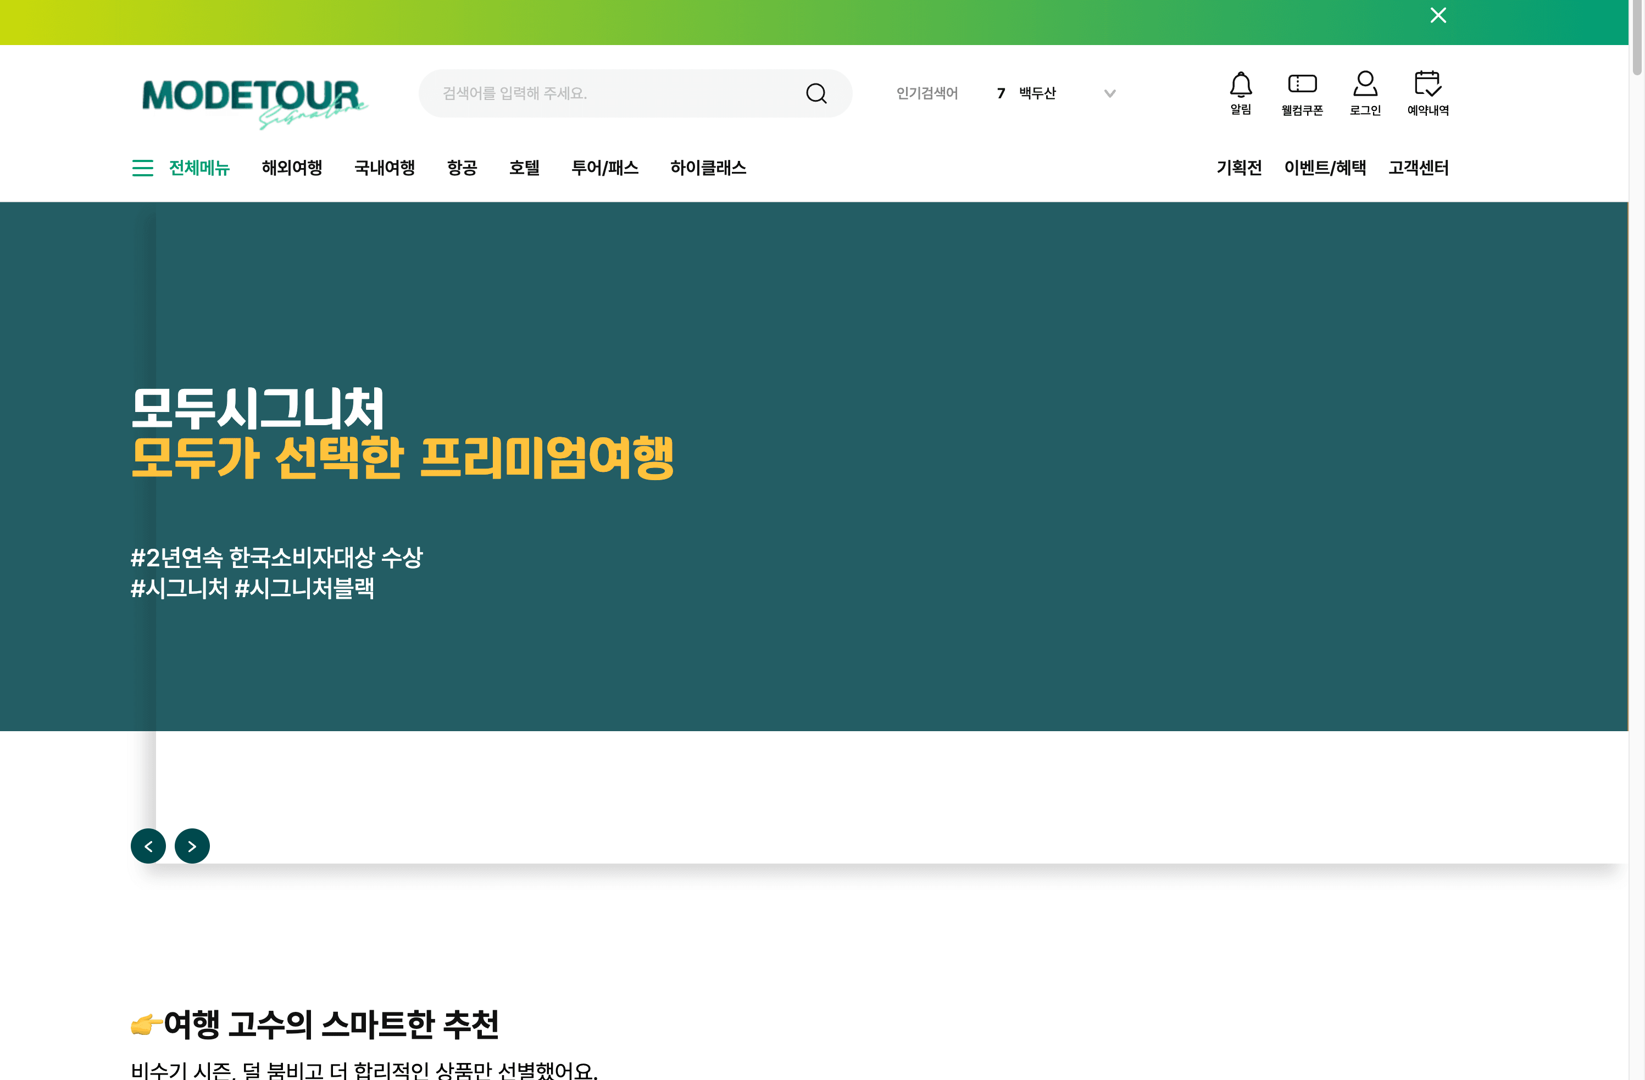Open the 투어/패스 menu
This screenshot has width=1645, height=1080.
605,168
